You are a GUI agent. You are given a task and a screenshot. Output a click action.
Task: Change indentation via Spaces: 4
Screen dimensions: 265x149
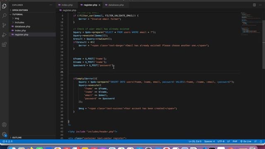[209, 142]
